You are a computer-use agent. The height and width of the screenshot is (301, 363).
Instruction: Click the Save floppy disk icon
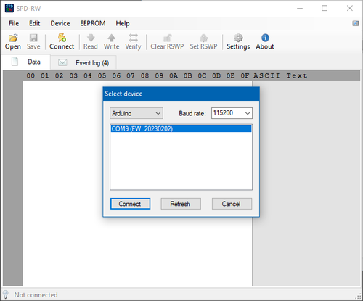pyautogui.click(x=33, y=38)
